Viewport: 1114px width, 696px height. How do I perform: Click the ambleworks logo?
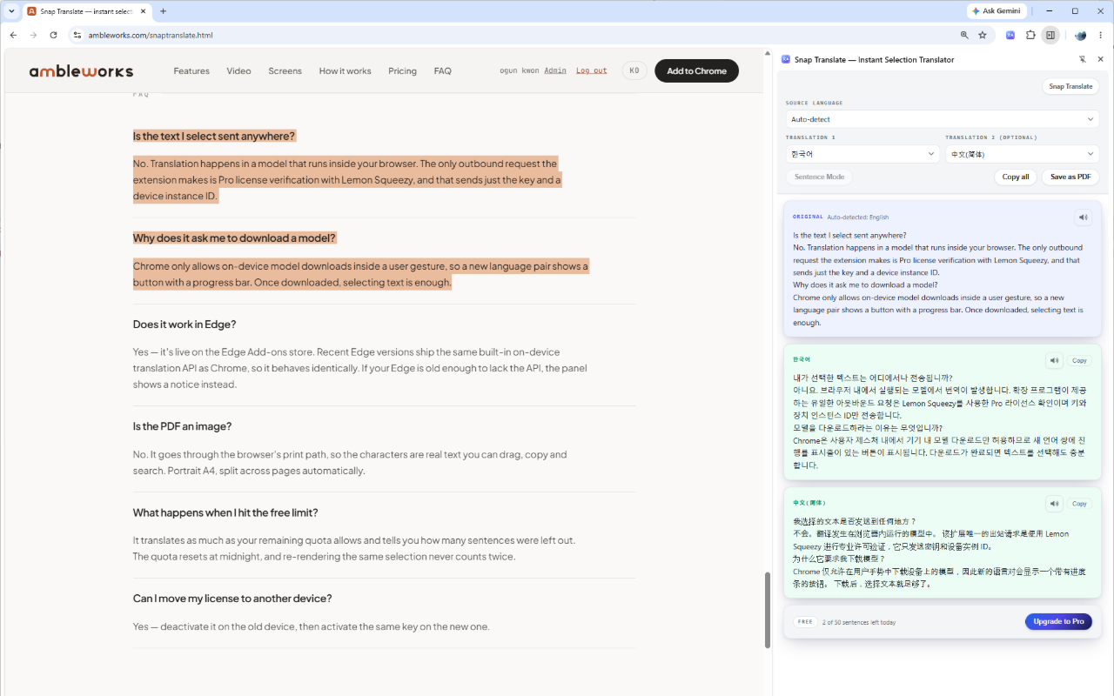(x=81, y=71)
